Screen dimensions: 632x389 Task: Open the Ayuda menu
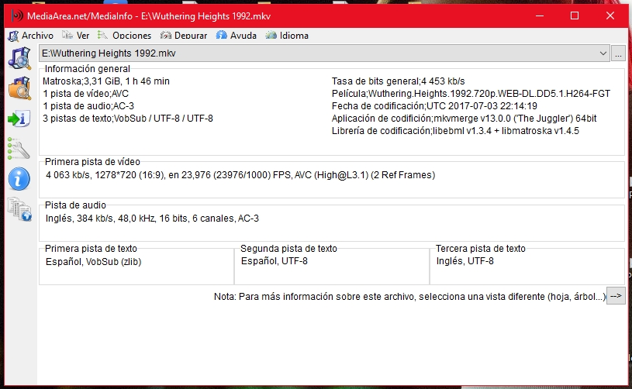237,36
